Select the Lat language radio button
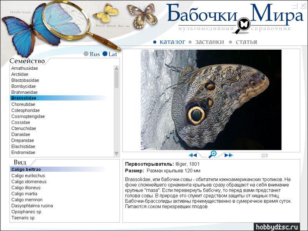The height and width of the screenshot is (231, 308). pyautogui.click(x=105, y=54)
